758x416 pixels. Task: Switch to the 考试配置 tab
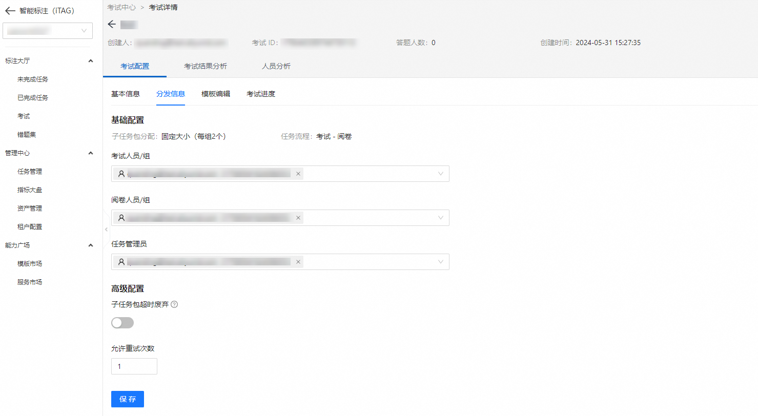pyautogui.click(x=135, y=66)
